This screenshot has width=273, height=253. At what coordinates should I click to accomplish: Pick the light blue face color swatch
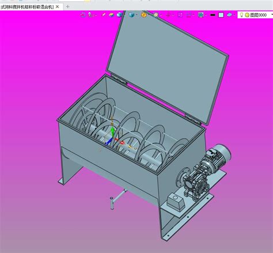221,15
